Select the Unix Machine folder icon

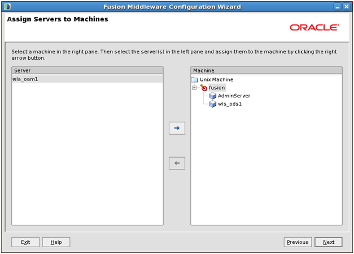coord(194,79)
